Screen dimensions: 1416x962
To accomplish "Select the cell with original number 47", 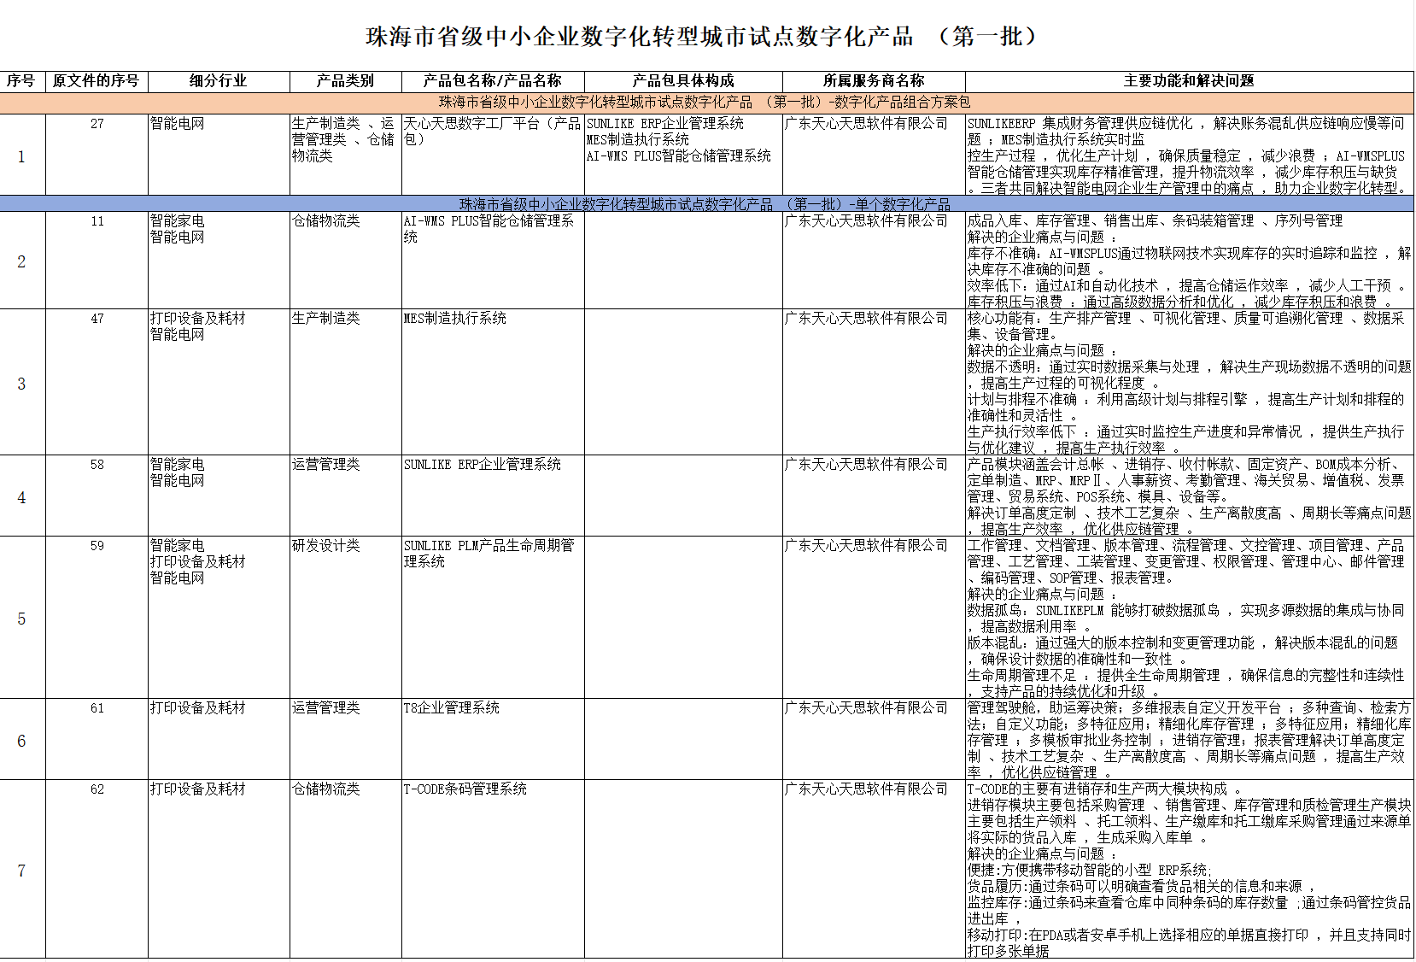I will (97, 382).
